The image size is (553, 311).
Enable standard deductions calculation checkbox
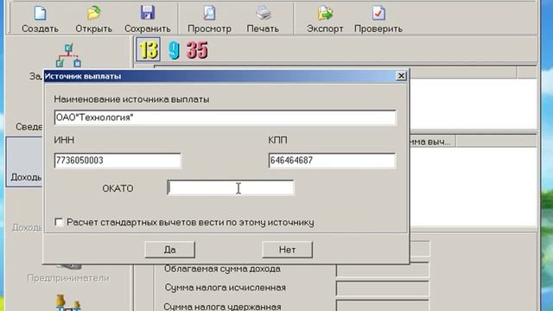[x=59, y=222]
